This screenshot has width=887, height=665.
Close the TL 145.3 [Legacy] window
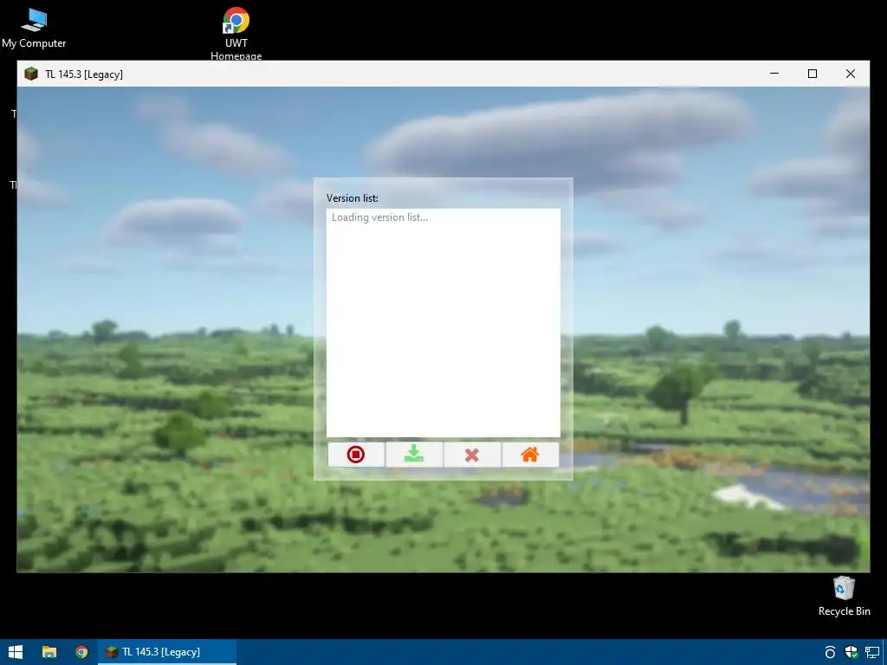click(x=851, y=74)
